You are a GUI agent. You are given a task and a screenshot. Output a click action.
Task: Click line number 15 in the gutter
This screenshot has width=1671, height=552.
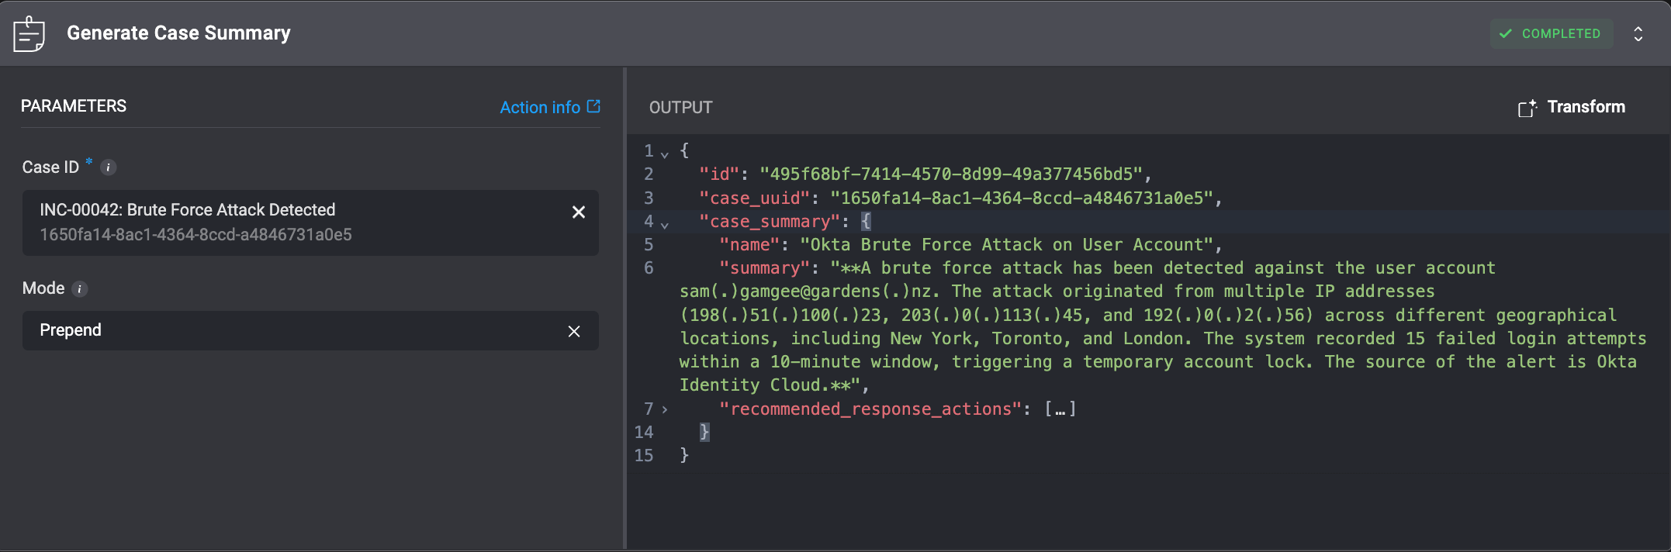pos(644,456)
